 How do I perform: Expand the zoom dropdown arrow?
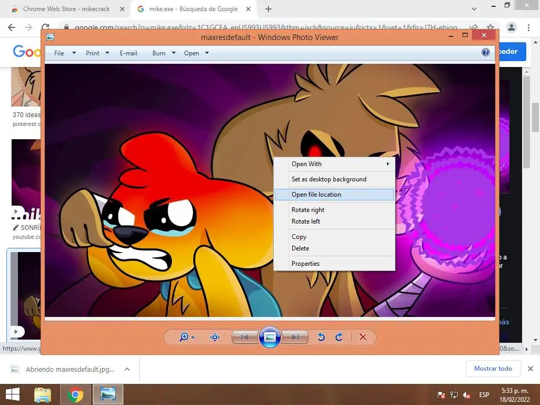(x=193, y=337)
